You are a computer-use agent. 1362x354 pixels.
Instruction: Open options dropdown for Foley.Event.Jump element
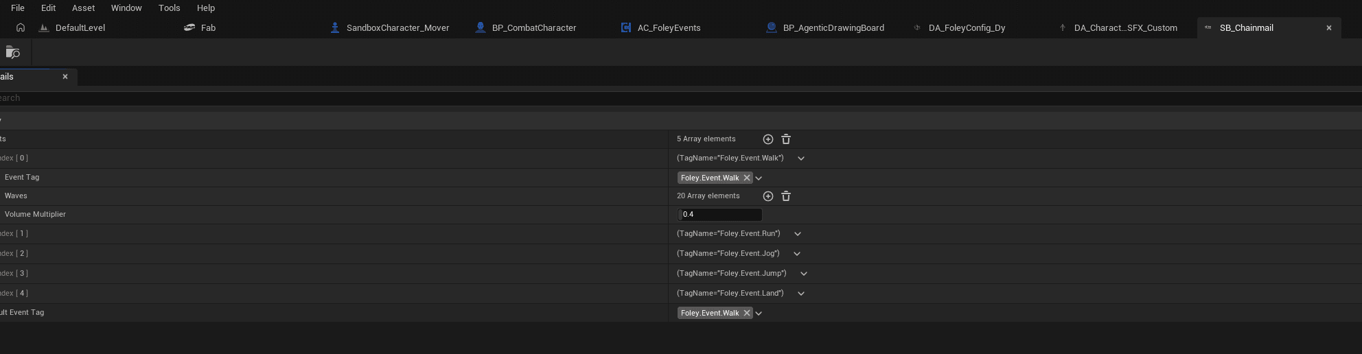click(804, 274)
